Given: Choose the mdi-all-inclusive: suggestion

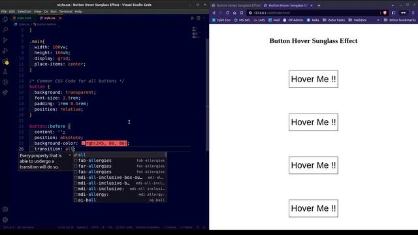Looking at the screenshot, I should coord(120,189).
